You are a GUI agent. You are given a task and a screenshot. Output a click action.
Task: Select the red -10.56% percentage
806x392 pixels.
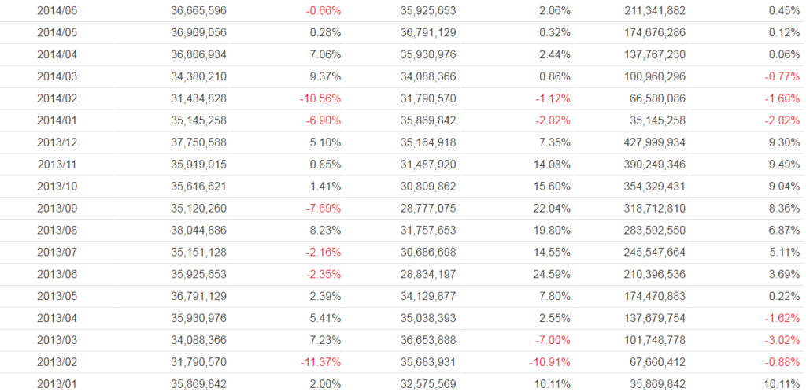320,98
